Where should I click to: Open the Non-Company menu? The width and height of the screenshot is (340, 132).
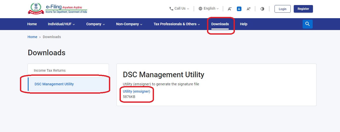point(129,24)
